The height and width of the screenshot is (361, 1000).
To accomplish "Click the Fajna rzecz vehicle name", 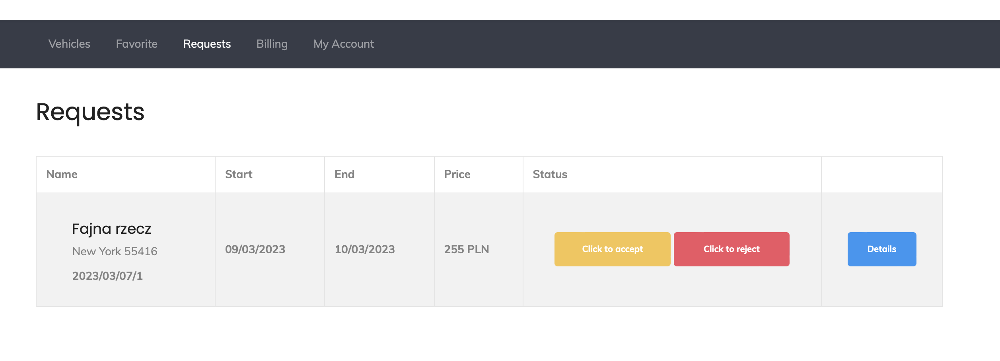I will (111, 229).
